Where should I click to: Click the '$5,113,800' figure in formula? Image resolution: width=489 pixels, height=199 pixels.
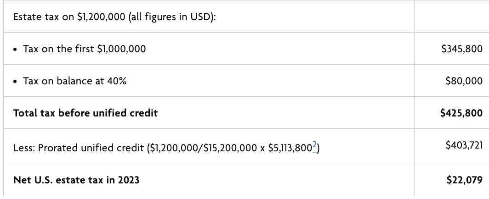tap(290, 148)
